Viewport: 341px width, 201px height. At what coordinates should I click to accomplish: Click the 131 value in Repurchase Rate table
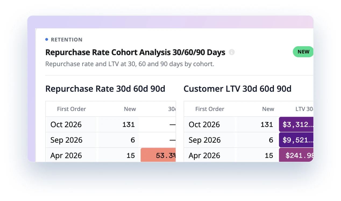pos(129,124)
